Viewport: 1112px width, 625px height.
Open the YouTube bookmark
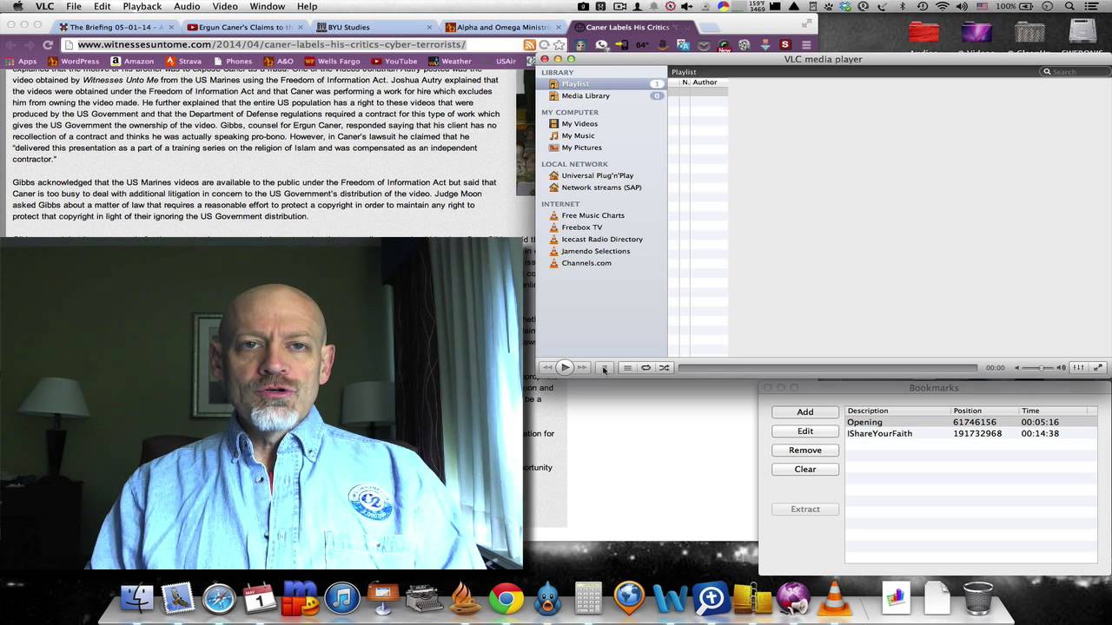pyautogui.click(x=394, y=62)
